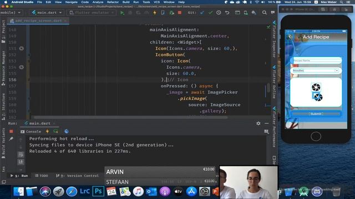This screenshot has height=199, width=355.
Task: Open the 1: Project side tool window
Action: point(3,32)
